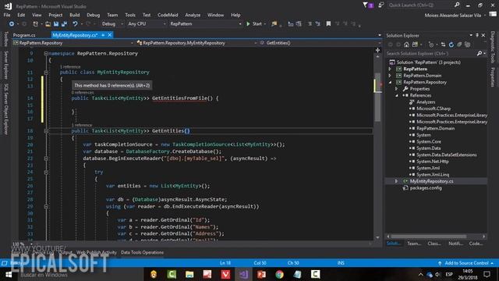Click the Solution Explorer Refresh icon

point(451,44)
